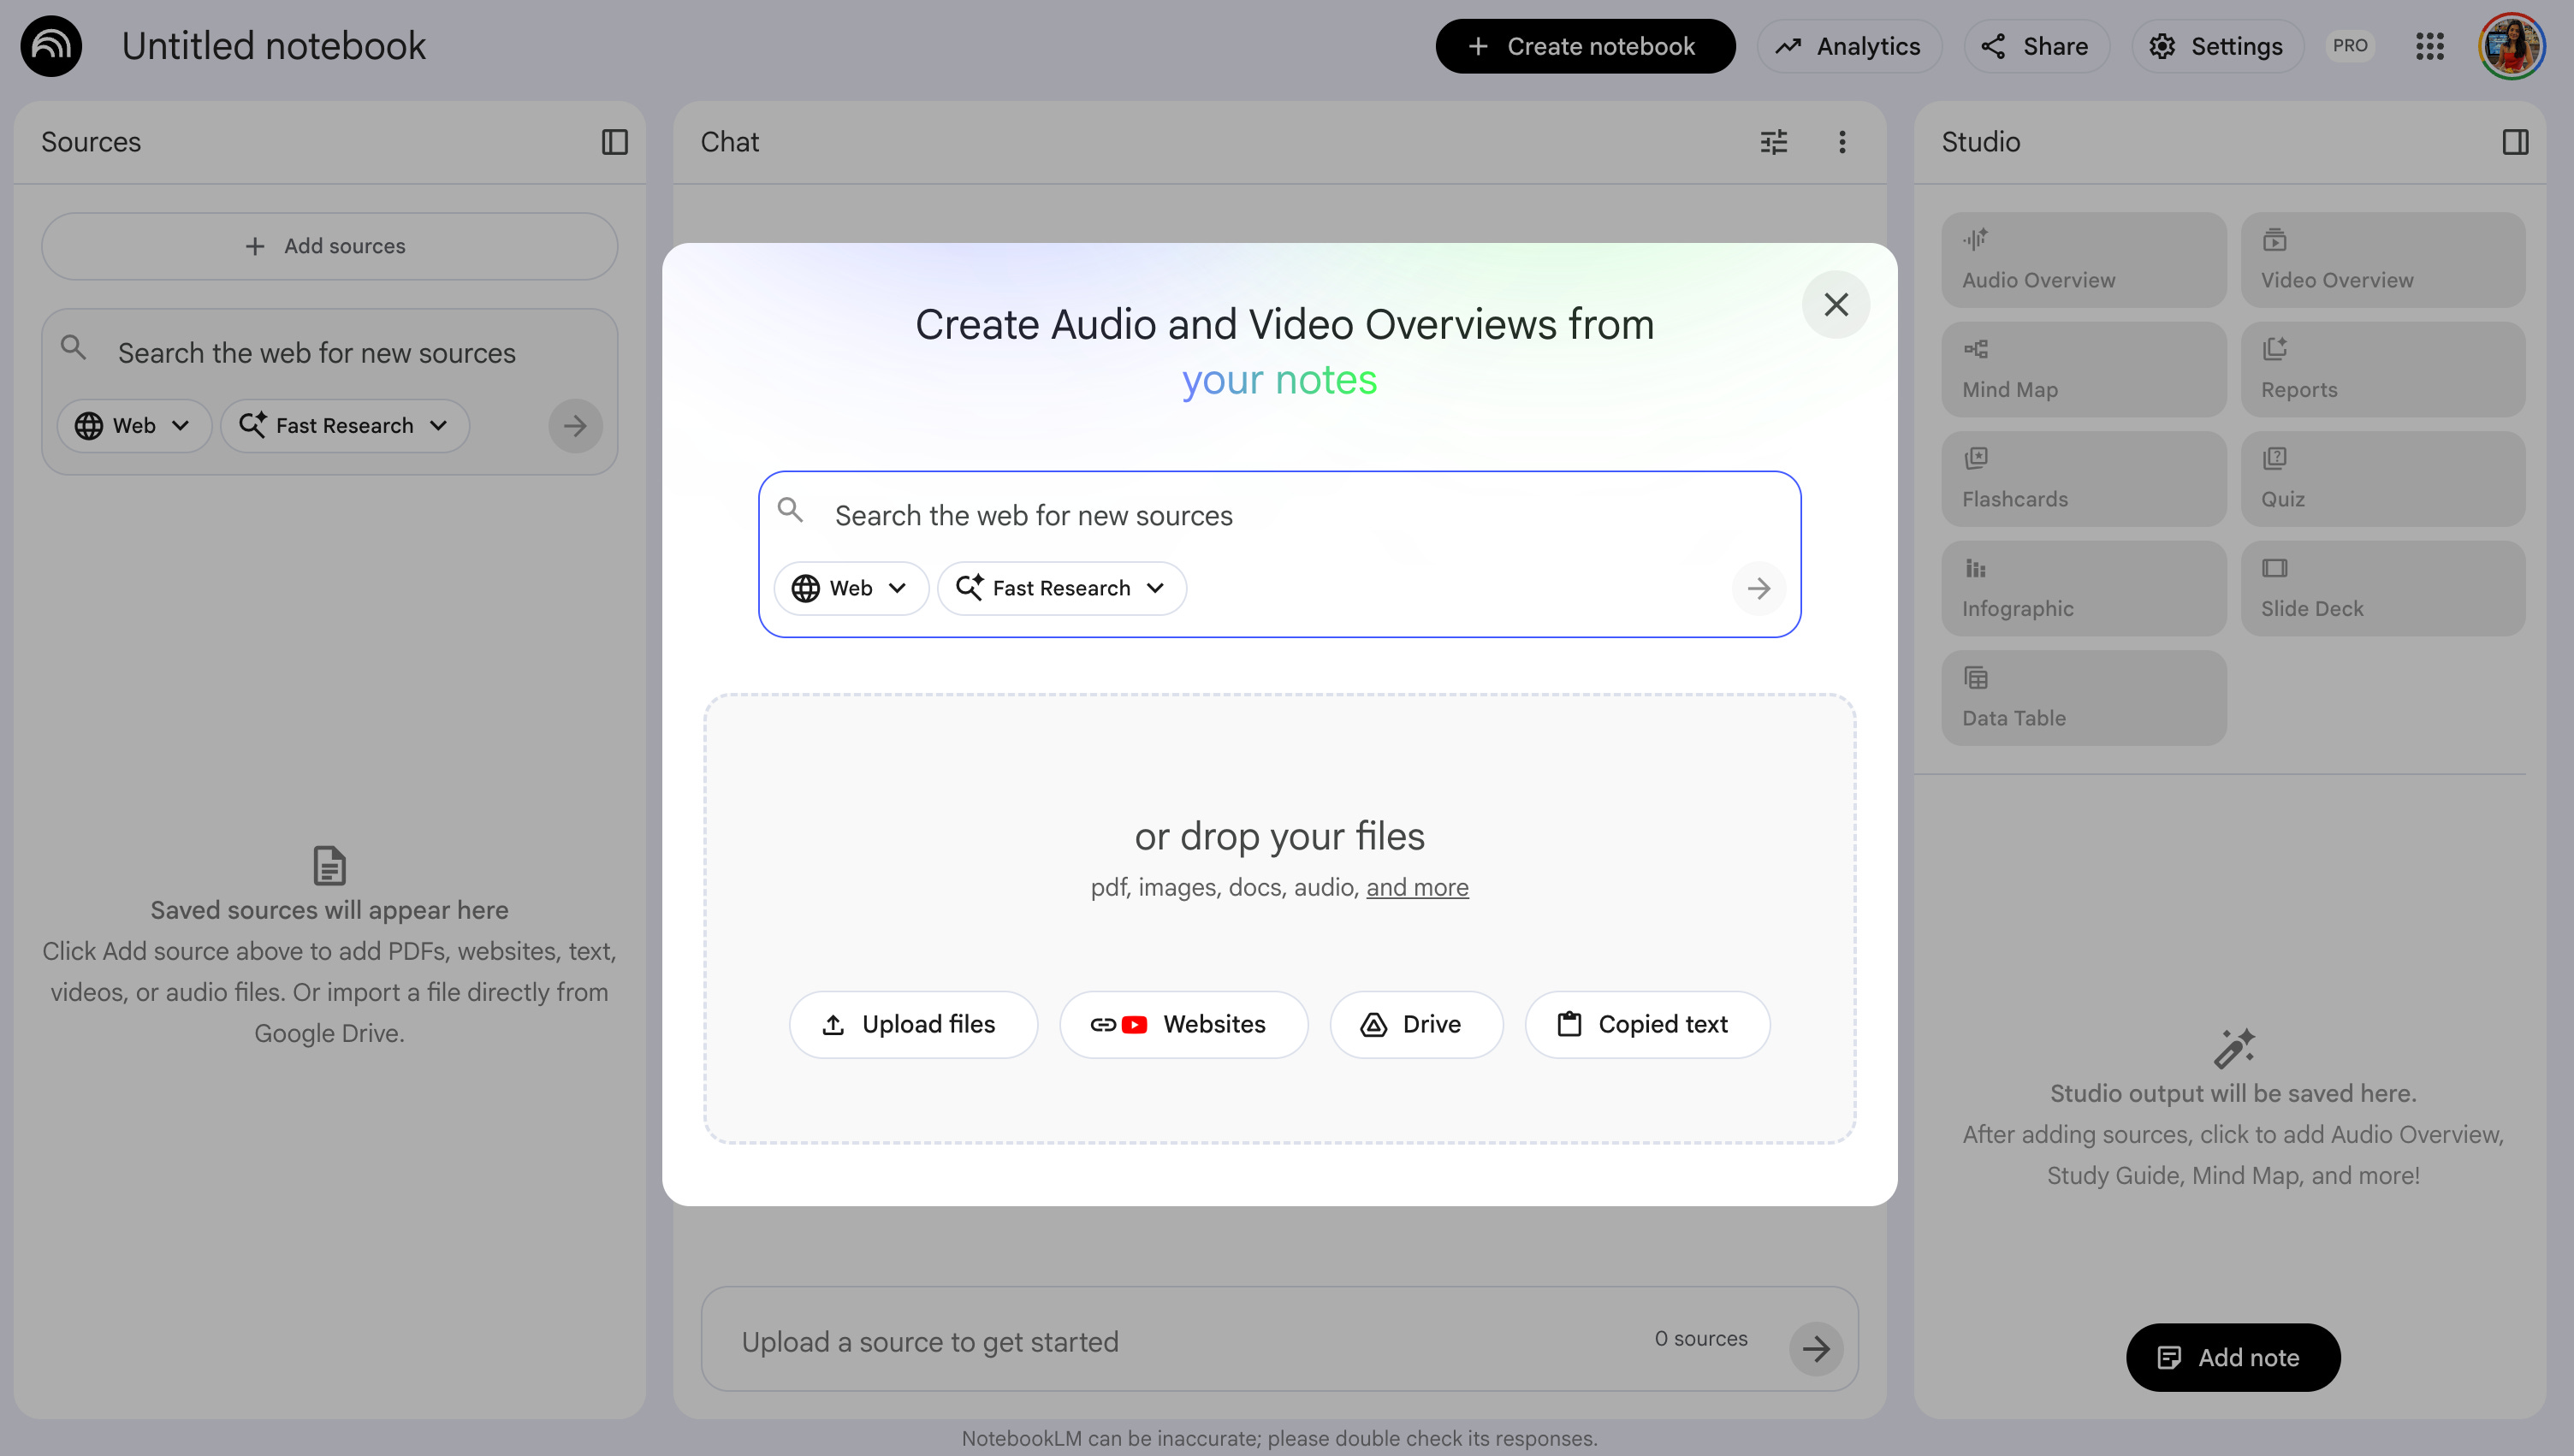Focus the dialog web search field
The width and height of the screenshot is (2574, 1456).
(1279, 515)
